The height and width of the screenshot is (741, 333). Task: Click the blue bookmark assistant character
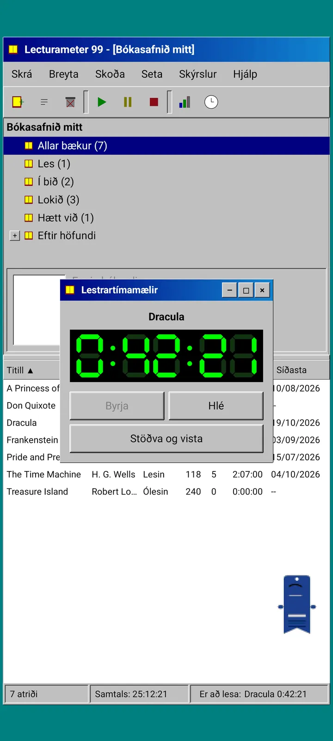coord(297,604)
